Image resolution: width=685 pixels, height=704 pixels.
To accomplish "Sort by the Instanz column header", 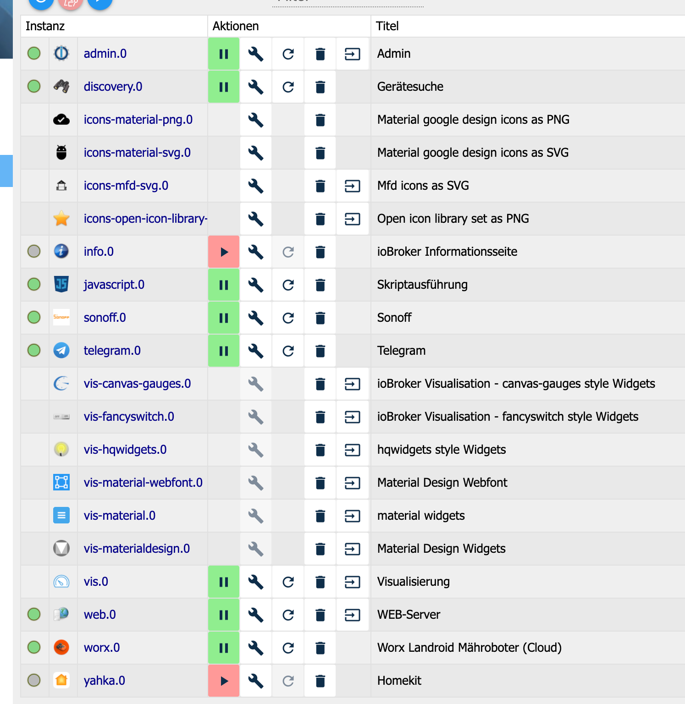I will point(45,26).
